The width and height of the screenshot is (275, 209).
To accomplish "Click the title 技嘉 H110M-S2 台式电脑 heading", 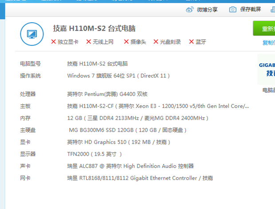I will 94,28.
